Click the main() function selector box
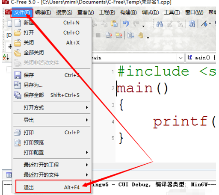The image size is (219, 195). [x=201, y=58]
